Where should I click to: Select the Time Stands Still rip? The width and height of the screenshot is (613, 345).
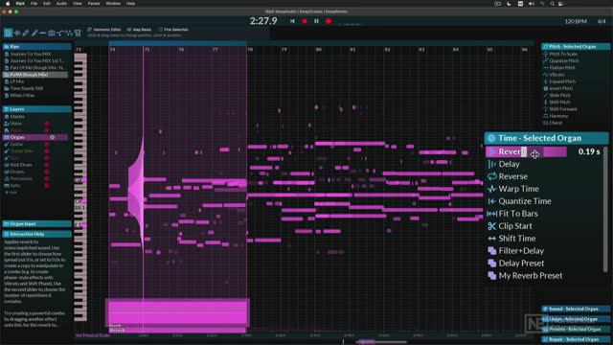(27, 88)
